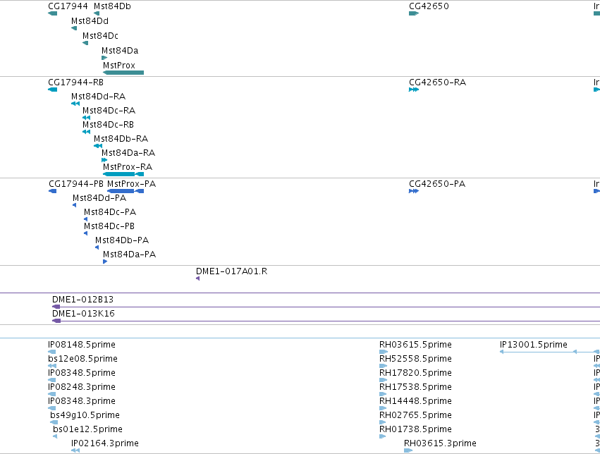
Task: Click the IP02164.3prime arrow glyph
Action: pyautogui.click(x=75, y=450)
